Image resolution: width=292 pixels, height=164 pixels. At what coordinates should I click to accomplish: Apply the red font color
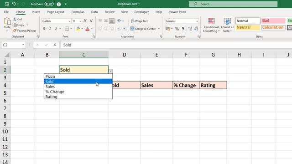[x=87, y=29]
